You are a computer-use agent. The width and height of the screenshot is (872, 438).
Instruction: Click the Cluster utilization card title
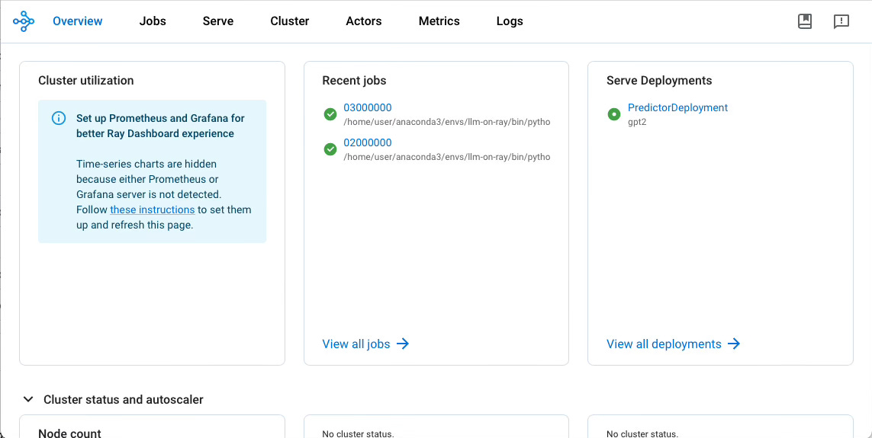tap(86, 81)
